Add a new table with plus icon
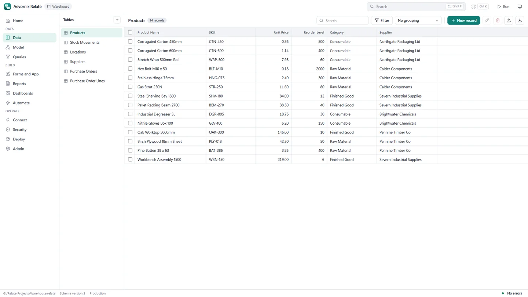The width and height of the screenshot is (528, 297). (x=117, y=20)
